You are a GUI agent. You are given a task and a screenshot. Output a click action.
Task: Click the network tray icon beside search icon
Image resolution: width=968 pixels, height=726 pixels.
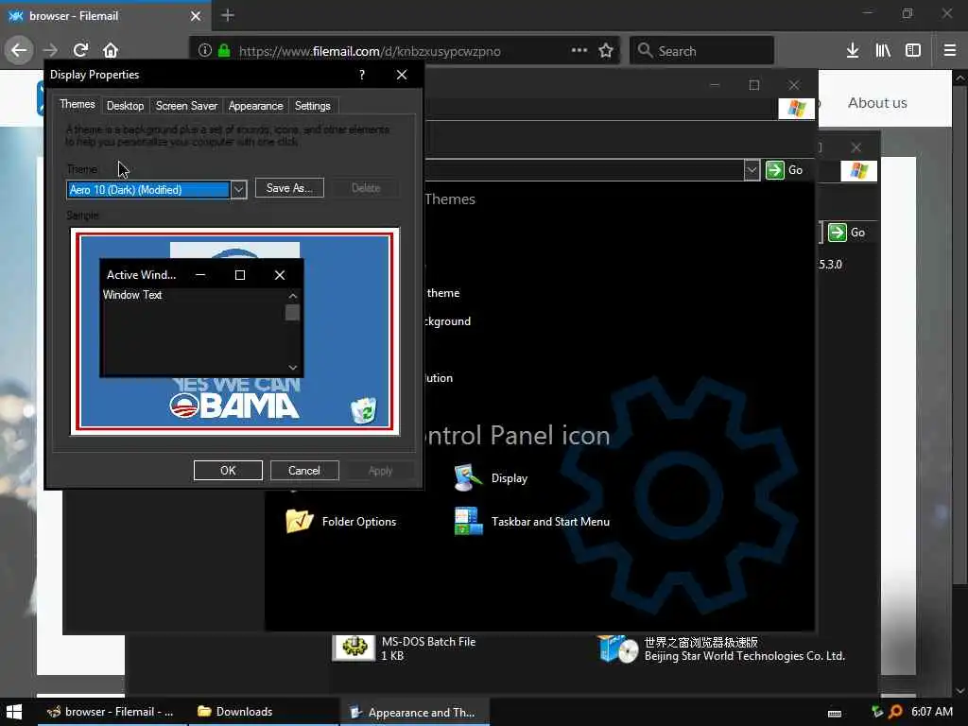point(876,712)
